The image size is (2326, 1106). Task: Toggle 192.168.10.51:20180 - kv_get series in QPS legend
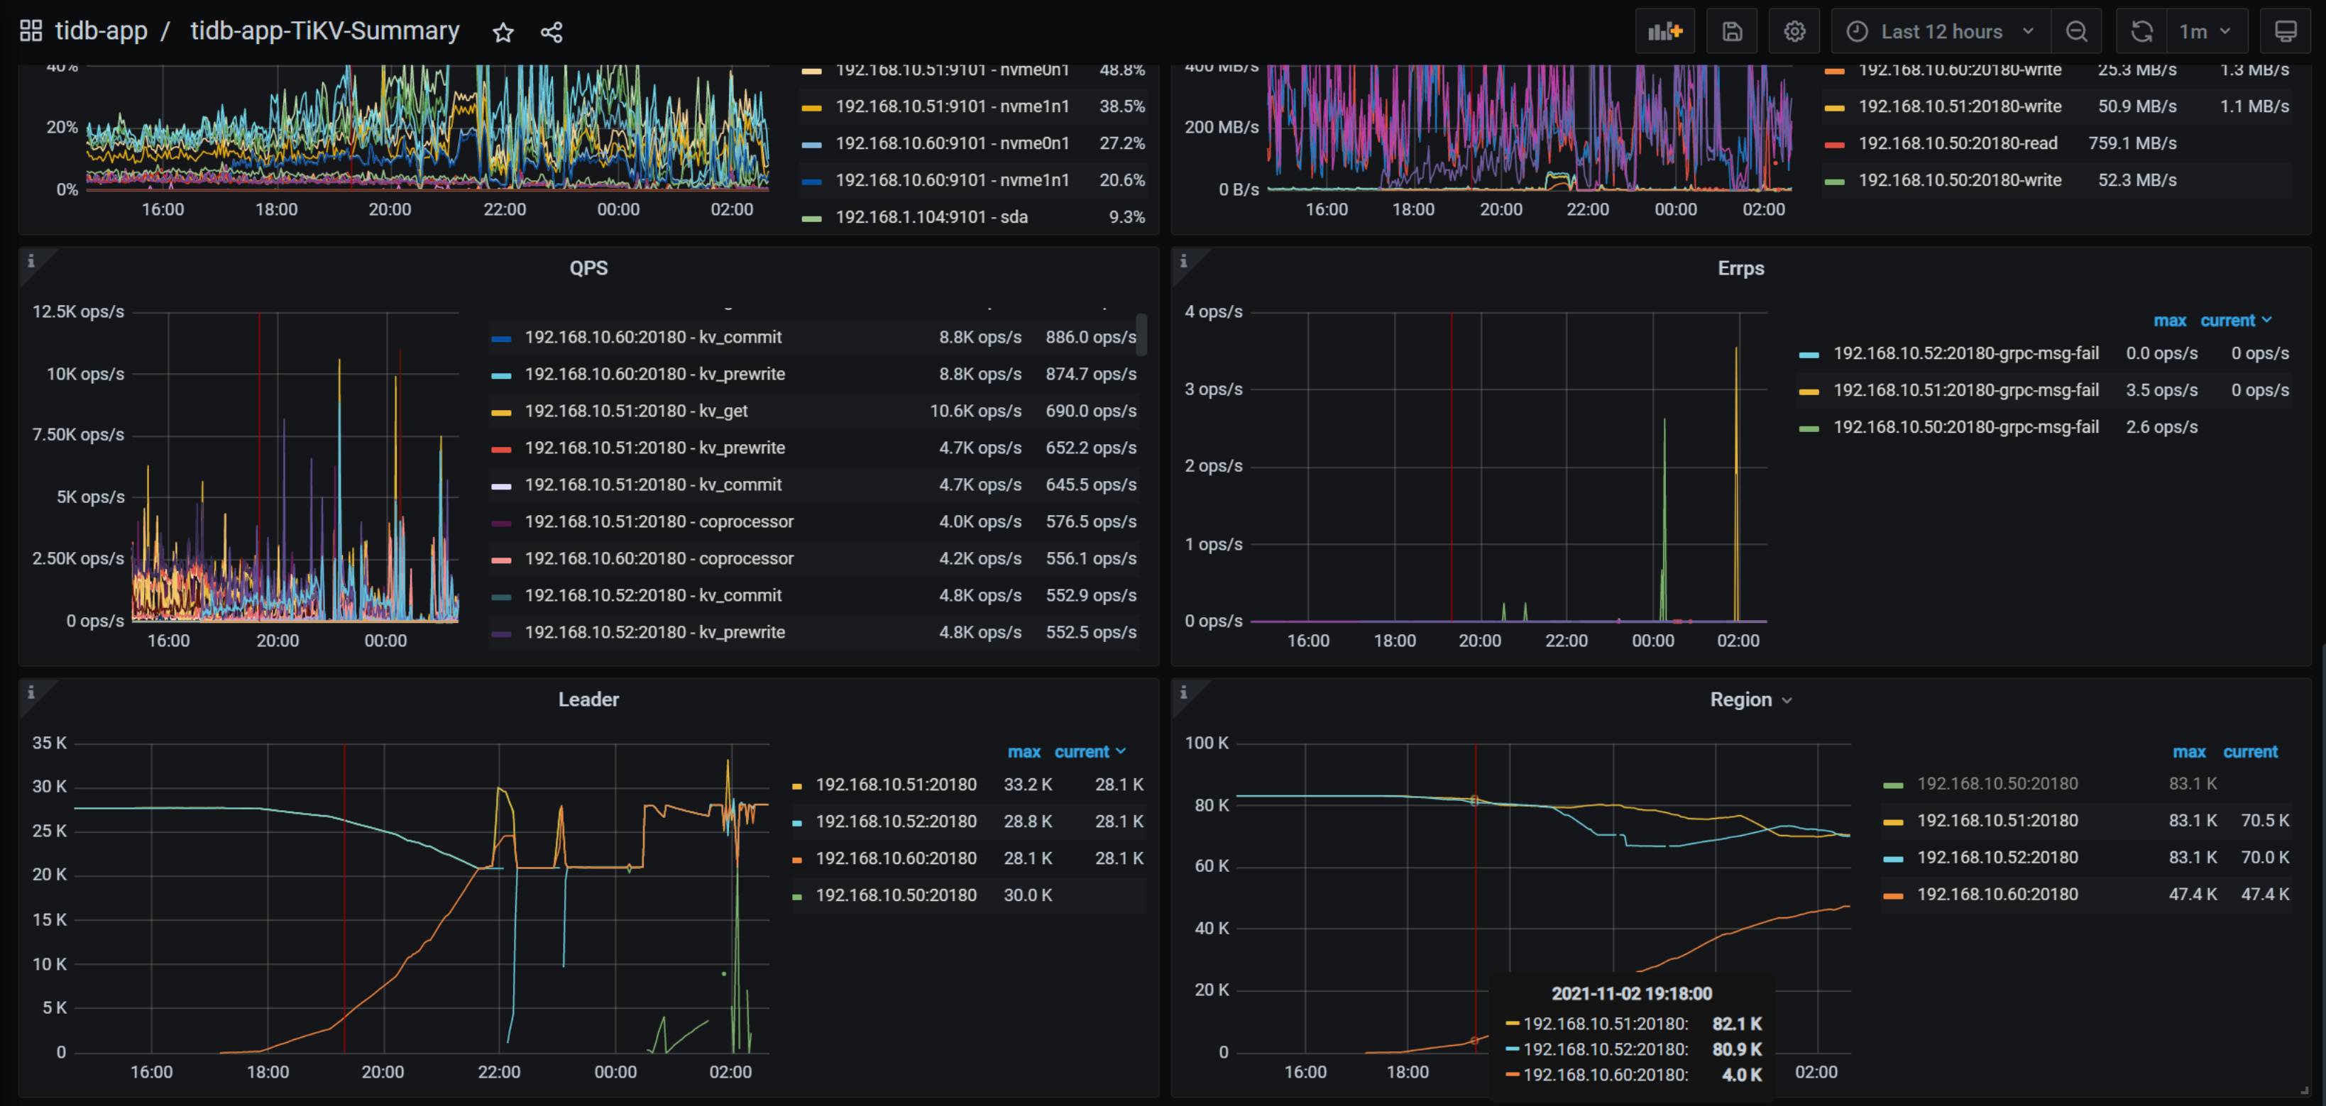coord(636,411)
